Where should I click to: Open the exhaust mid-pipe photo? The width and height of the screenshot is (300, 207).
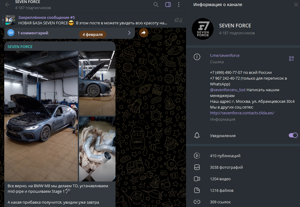point(97,149)
